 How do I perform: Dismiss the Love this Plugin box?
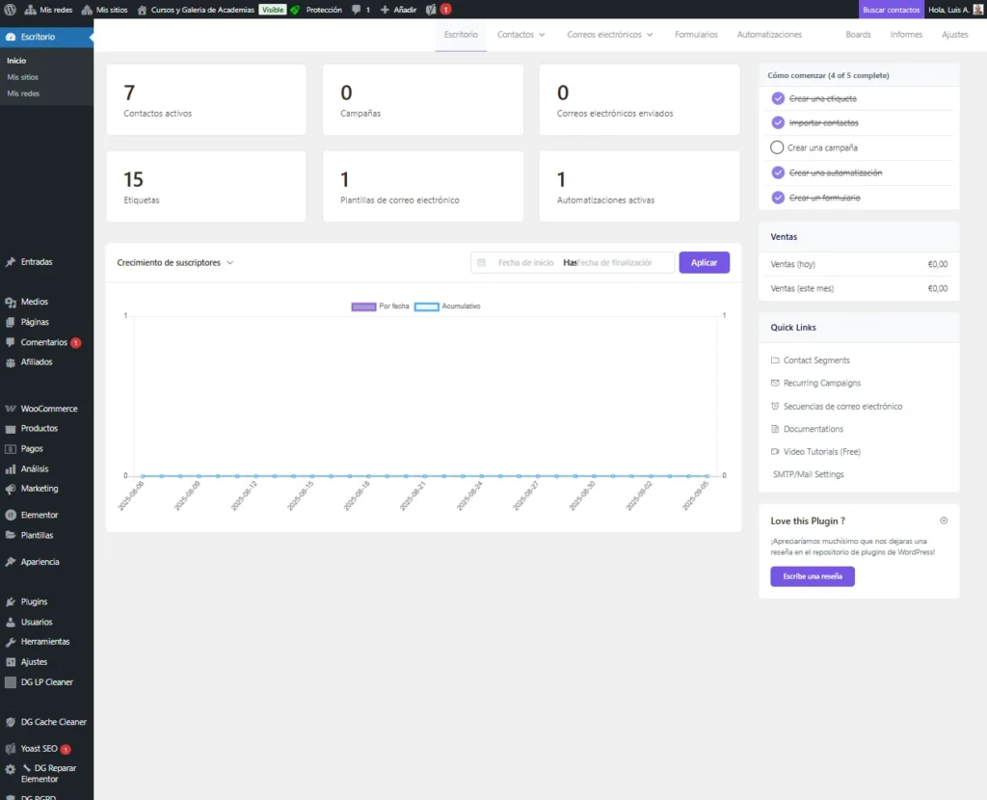pyautogui.click(x=943, y=520)
